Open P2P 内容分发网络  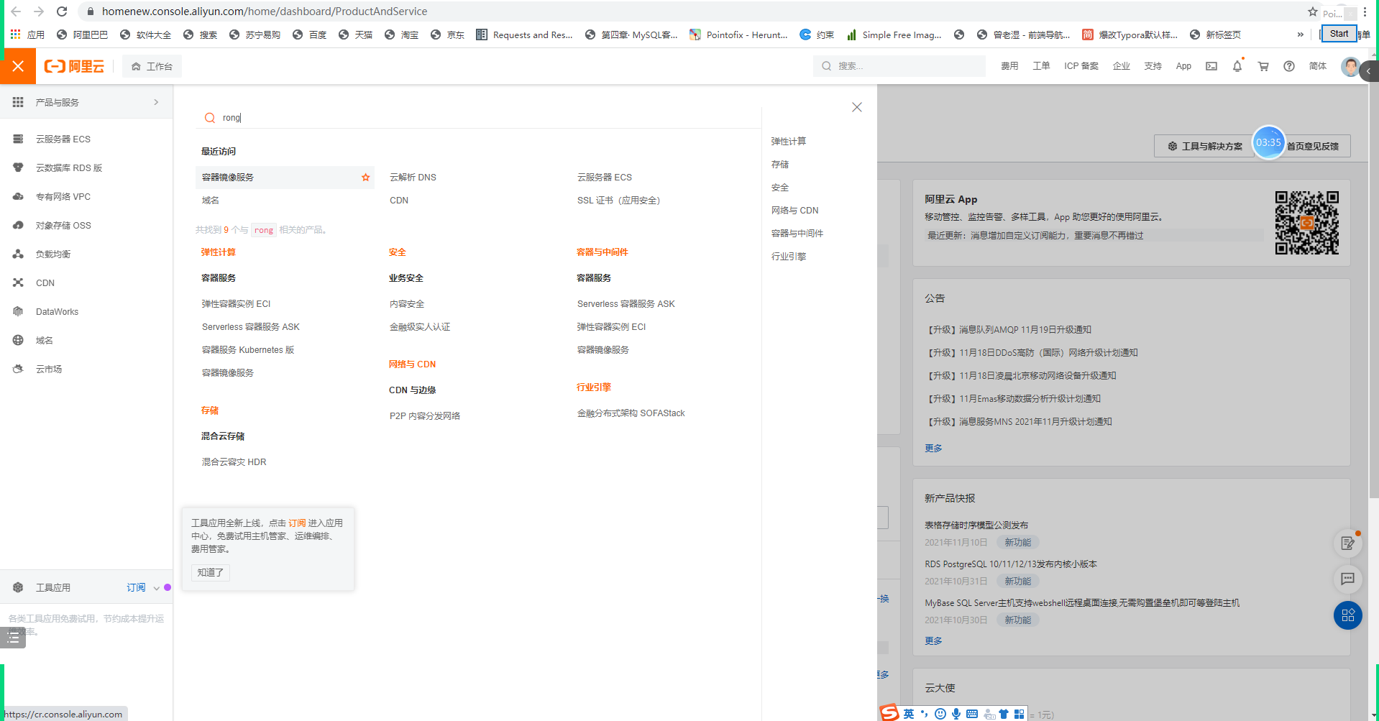point(425,416)
